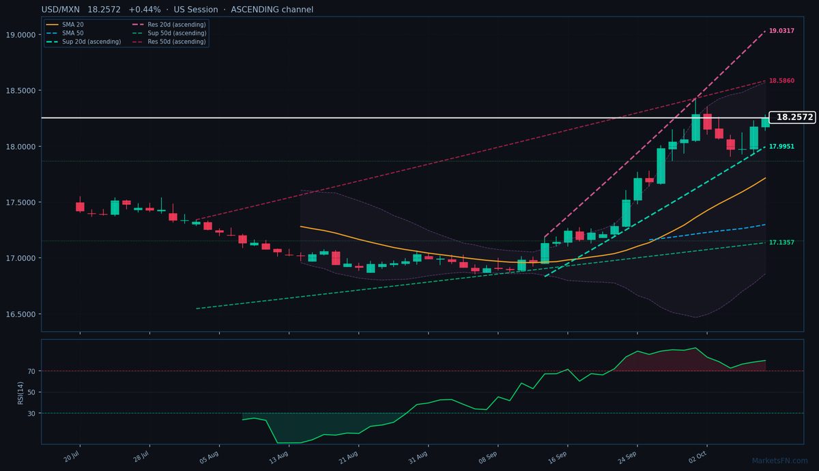819x471 pixels.
Task: Click the 31 Aug date label
Action: click(418, 455)
